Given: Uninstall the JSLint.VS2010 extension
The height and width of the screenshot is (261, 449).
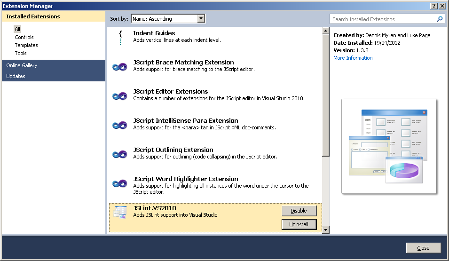Looking at the screenshot, I should (x=299, y=224).
